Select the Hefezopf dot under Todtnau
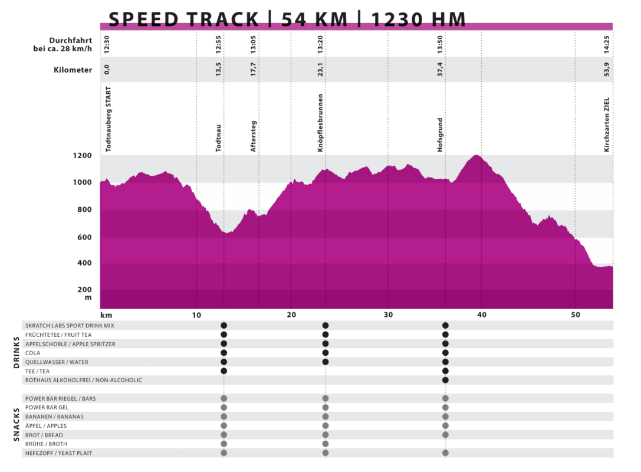The height and width of the screenshot is (472, 641). pyautogui.click(x=223, y=453)
